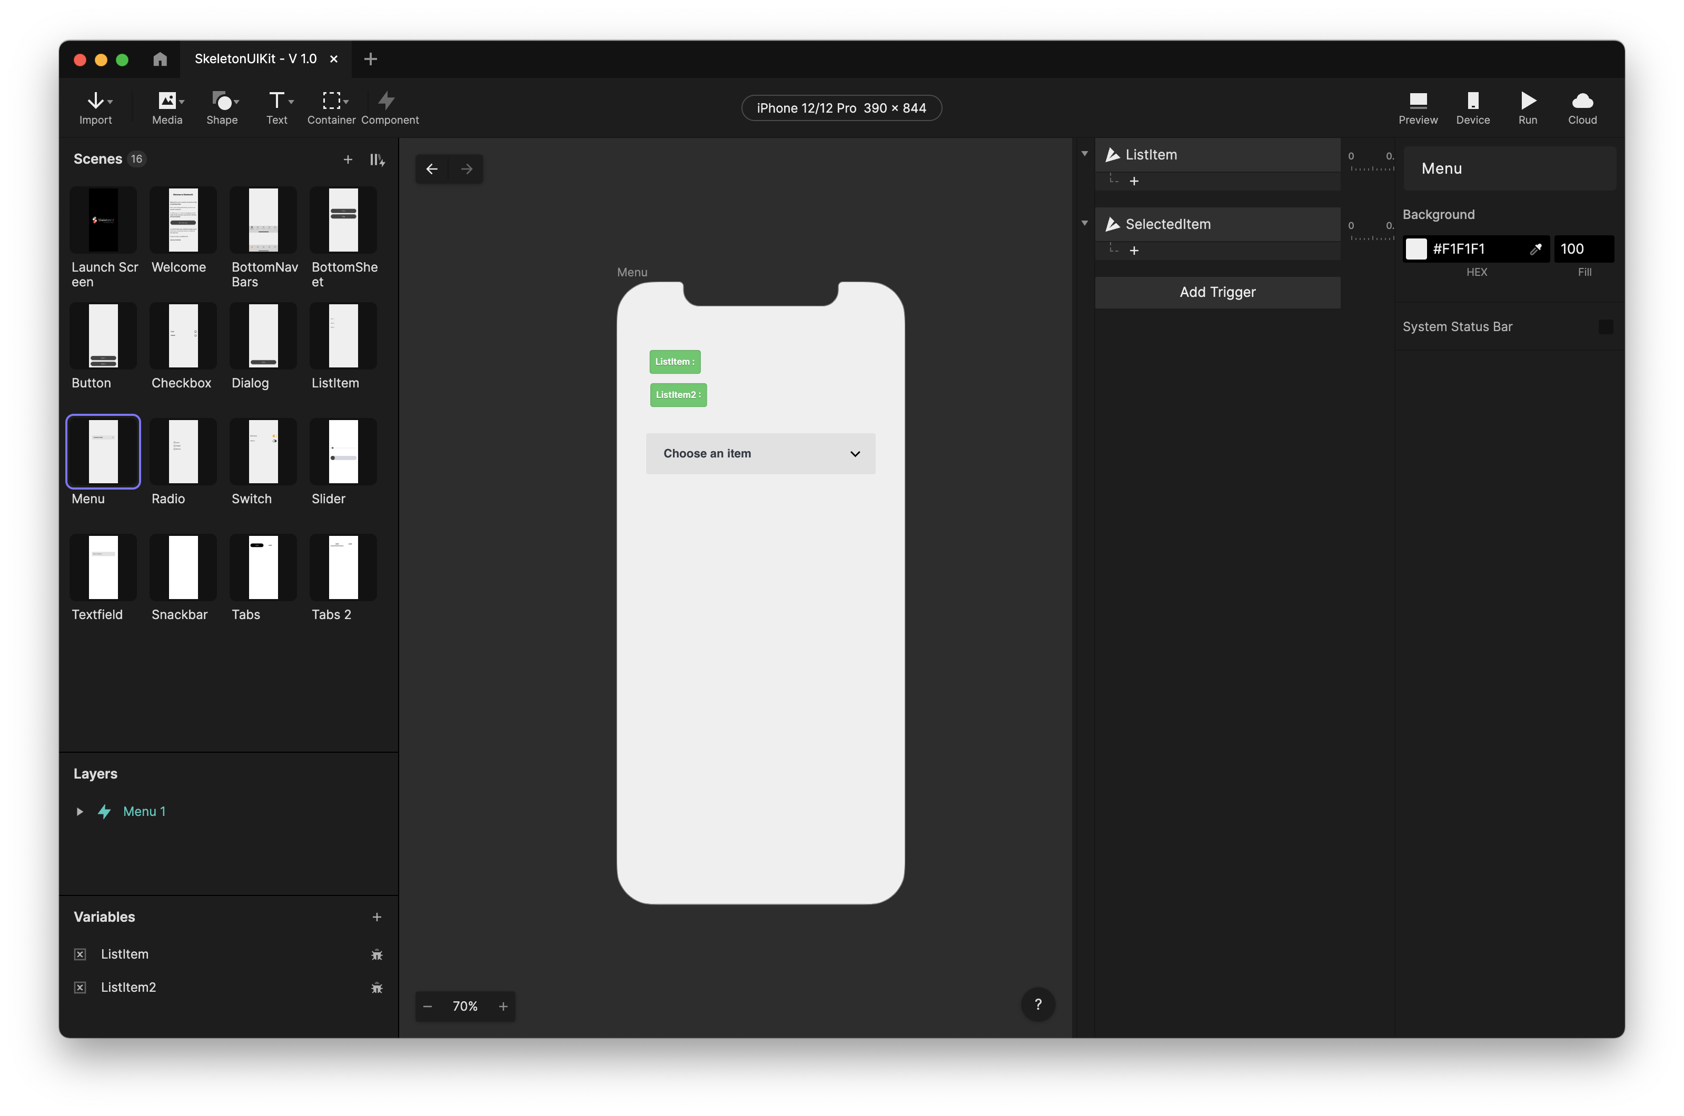
Task: Open device size selector iPhone 12/12 Pro
Action: tap(841, 108)
